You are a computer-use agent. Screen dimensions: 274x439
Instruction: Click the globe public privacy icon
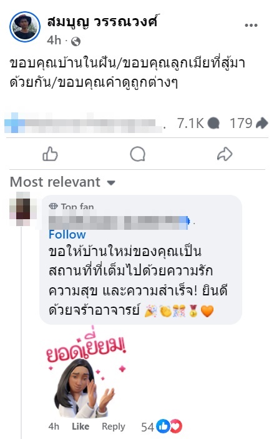[76, 42]
